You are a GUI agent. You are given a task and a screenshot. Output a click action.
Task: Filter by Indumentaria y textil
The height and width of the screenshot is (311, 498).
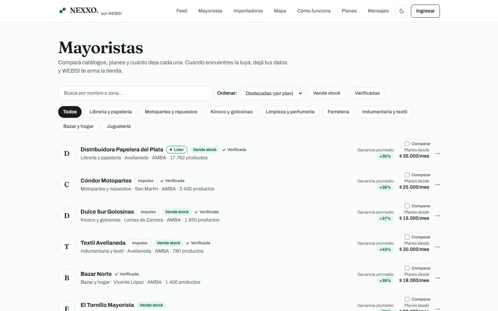pyautogui.click(x=385, y=112)
